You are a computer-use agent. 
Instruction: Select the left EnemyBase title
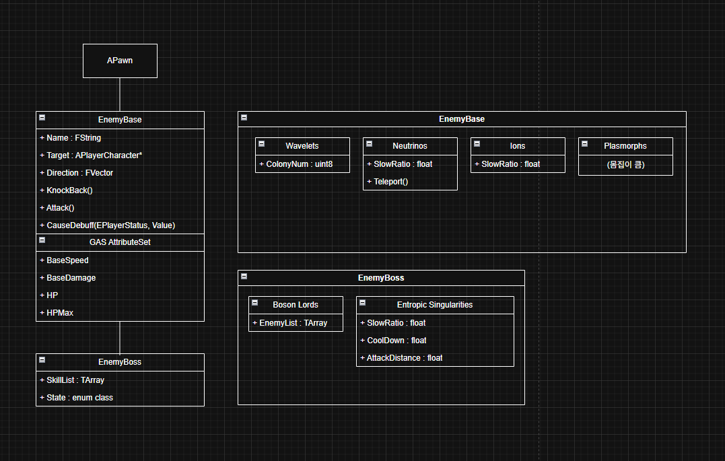pyautogui.click(x=120, y=120)
